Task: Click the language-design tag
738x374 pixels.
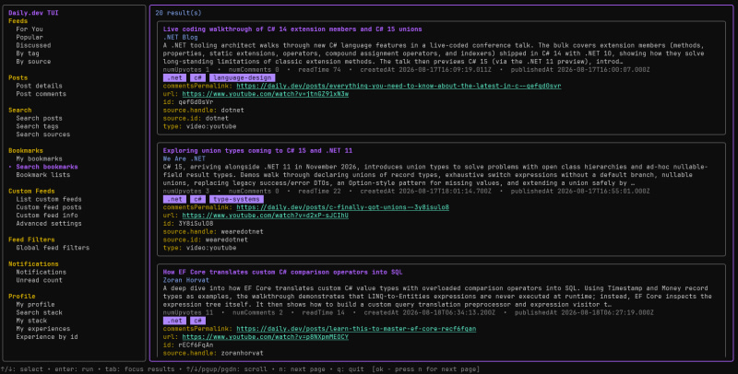Action: [242, 77]
